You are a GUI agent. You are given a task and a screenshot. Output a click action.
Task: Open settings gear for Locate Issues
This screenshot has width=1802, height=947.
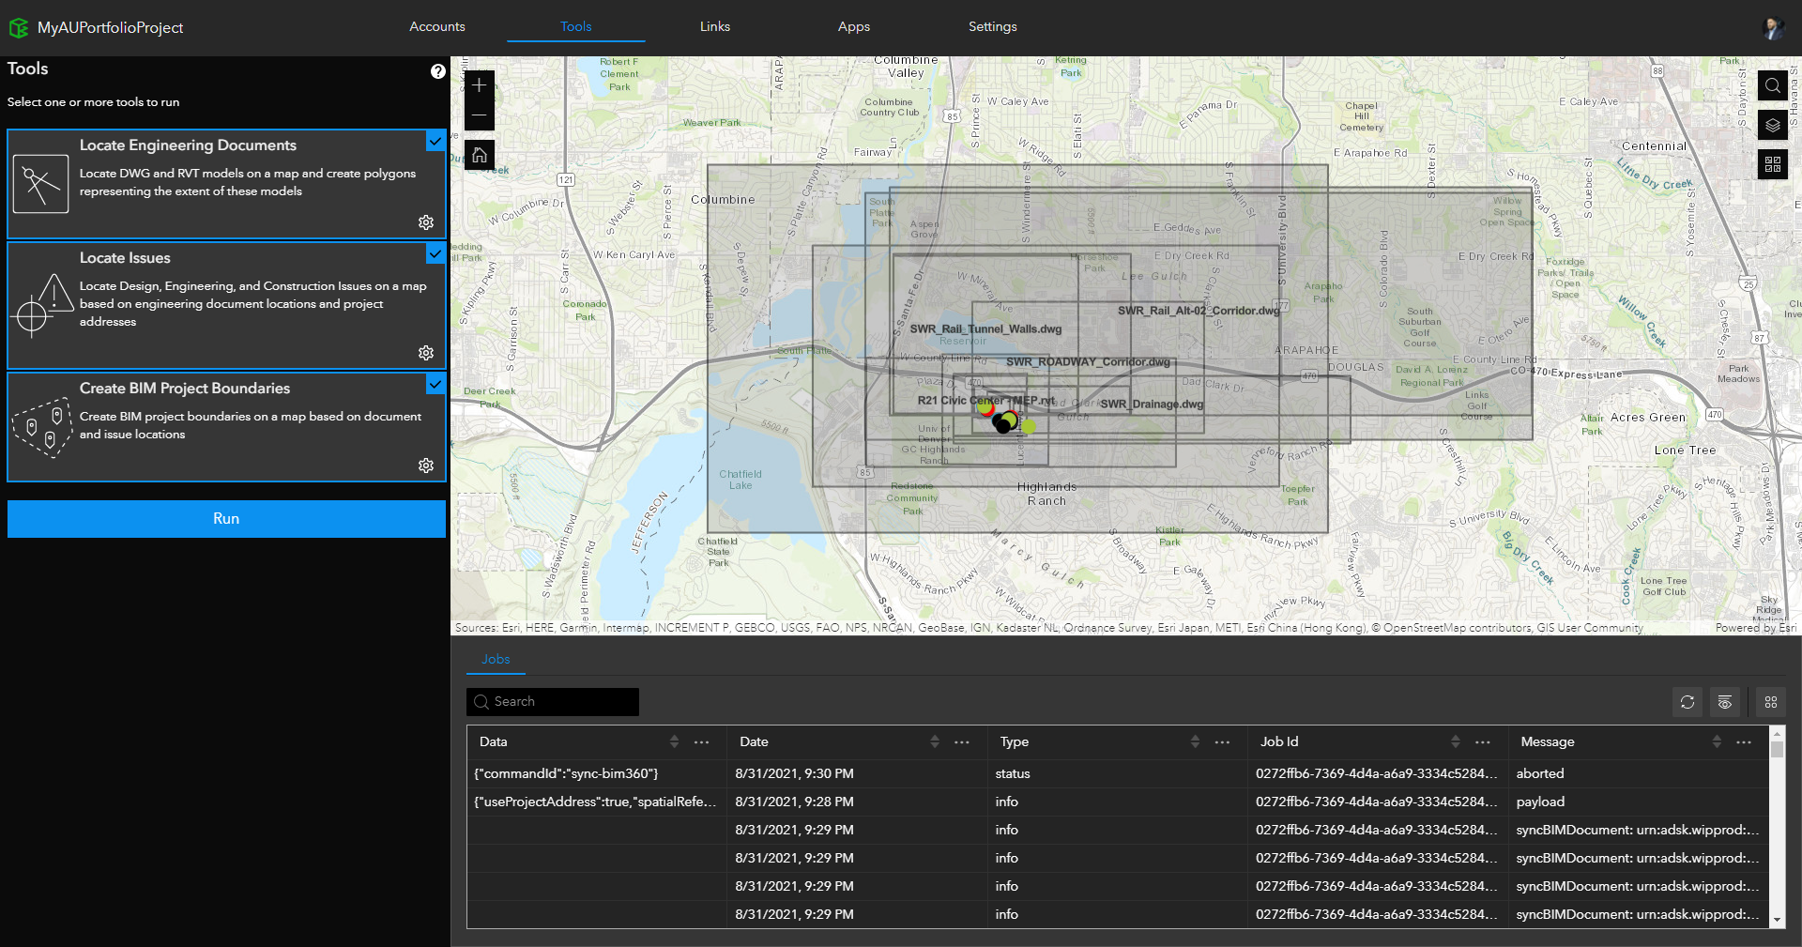[426, 353]
